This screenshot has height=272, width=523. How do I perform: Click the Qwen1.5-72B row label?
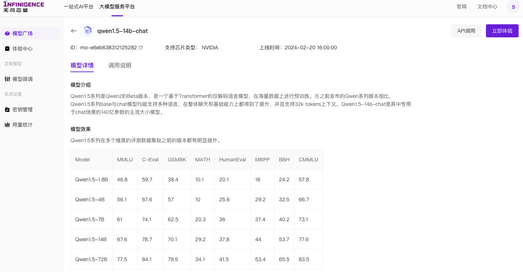[91, 259]
